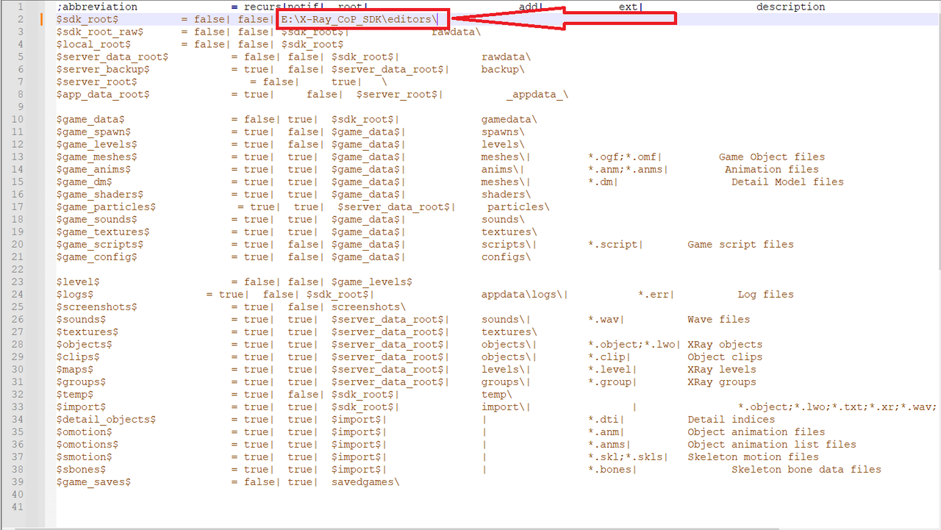Image resolution: width=941 pixels, height=530 pixels.
Task: Click the 'Detail indices' description
Action: [731, 419]
